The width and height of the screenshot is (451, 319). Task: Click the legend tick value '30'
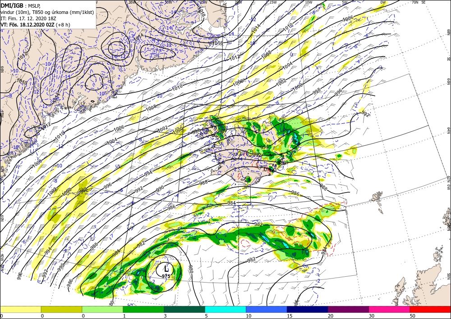[371, 316]
